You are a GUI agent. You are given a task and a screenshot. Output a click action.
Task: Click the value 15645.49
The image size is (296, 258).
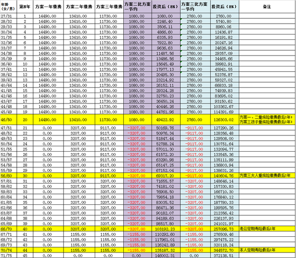(166, 64)
